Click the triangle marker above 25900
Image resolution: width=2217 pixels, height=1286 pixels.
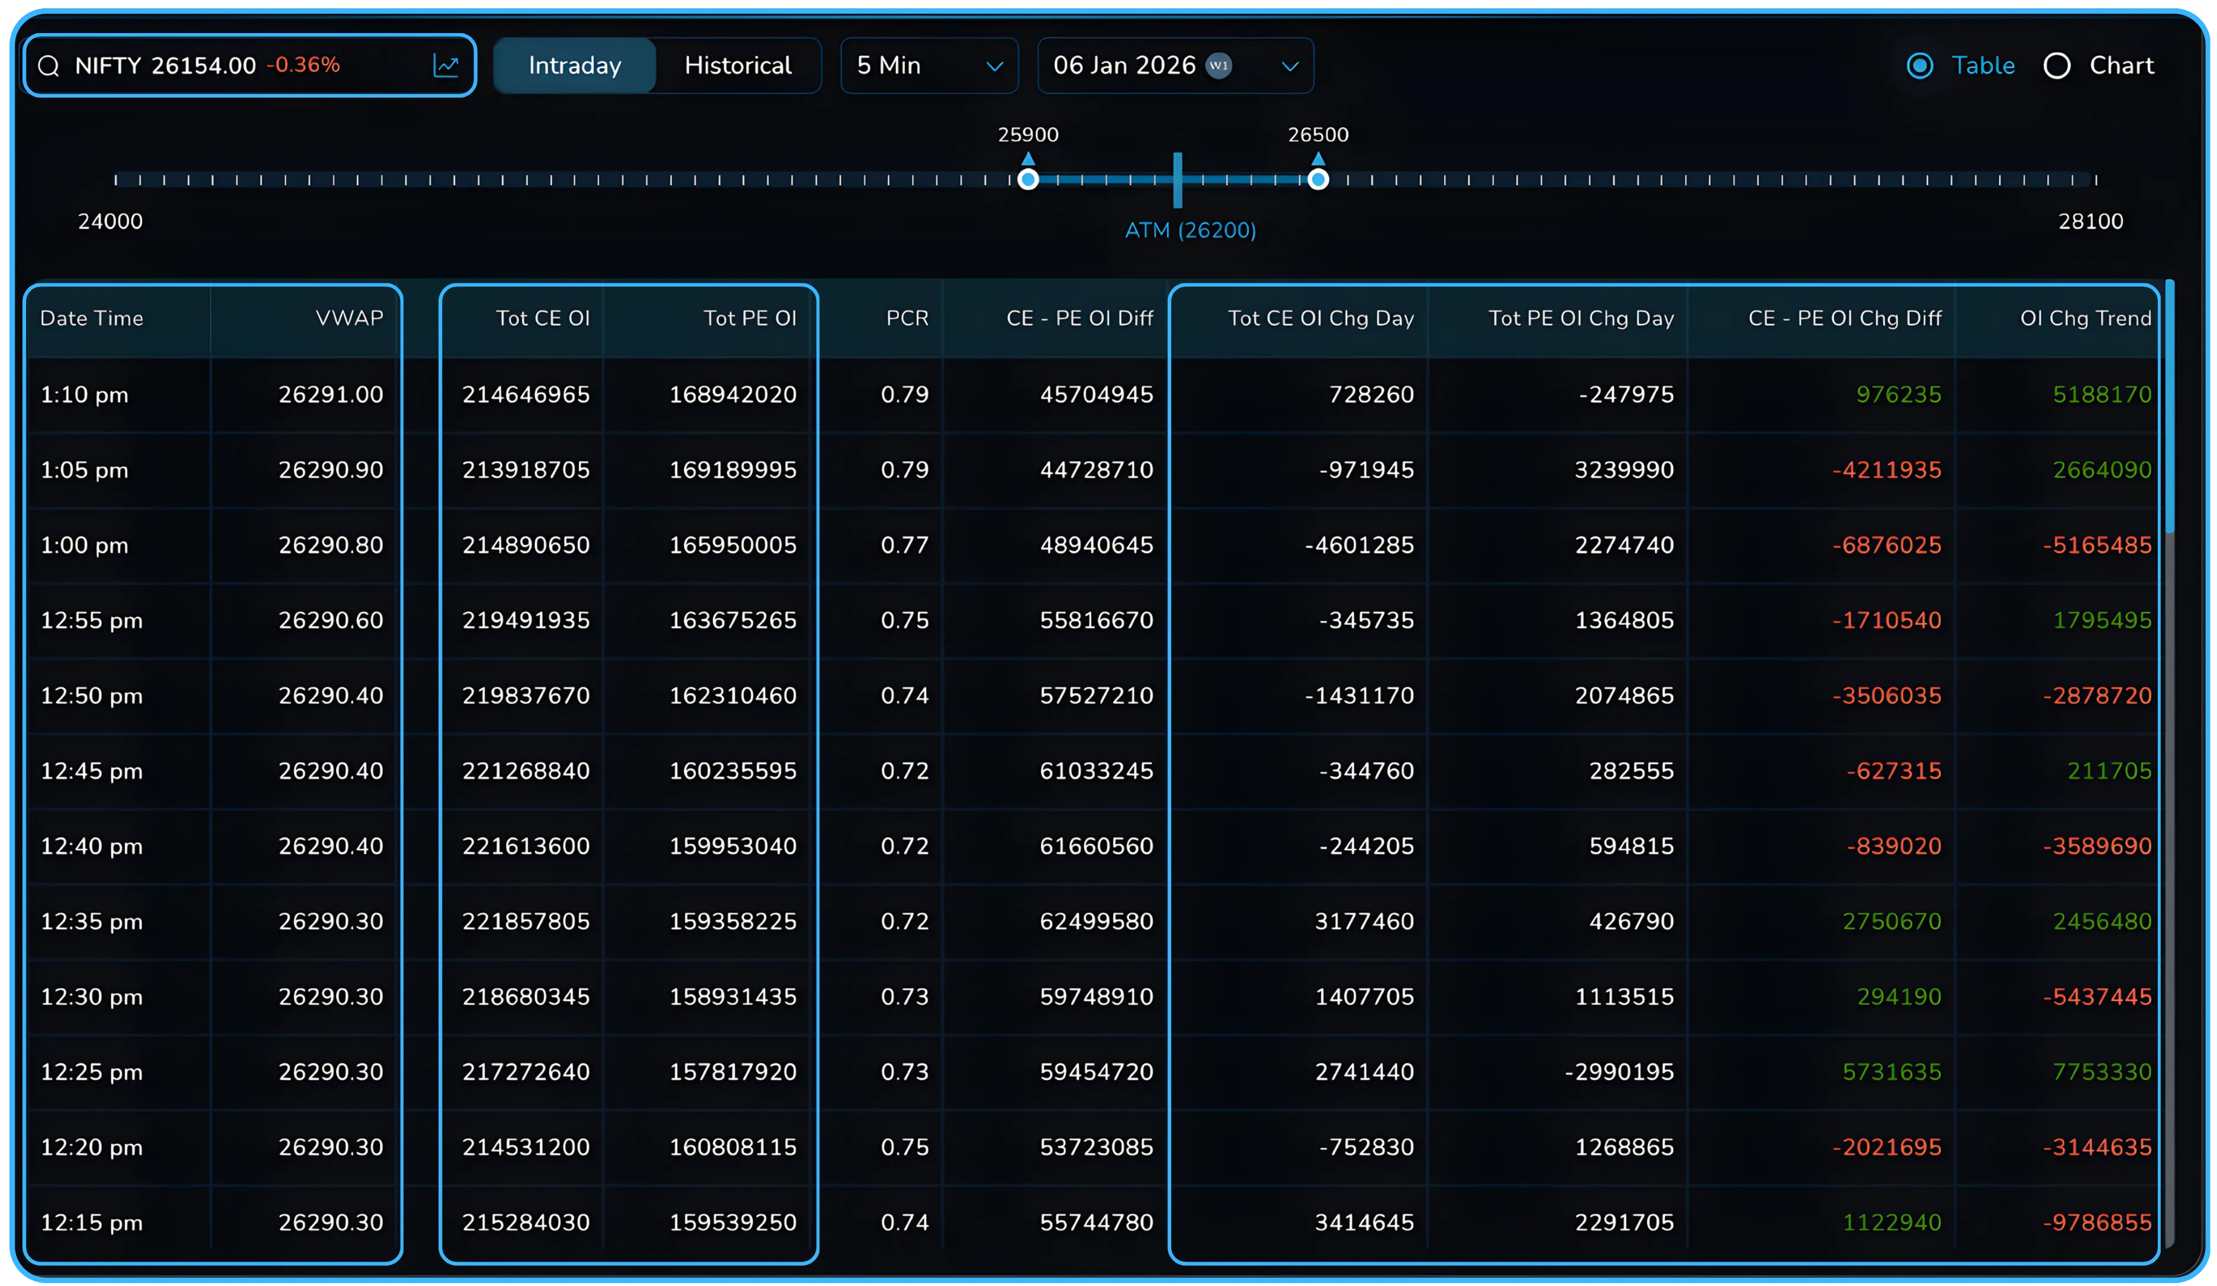pyautogui.click(x=1027, y=159)
